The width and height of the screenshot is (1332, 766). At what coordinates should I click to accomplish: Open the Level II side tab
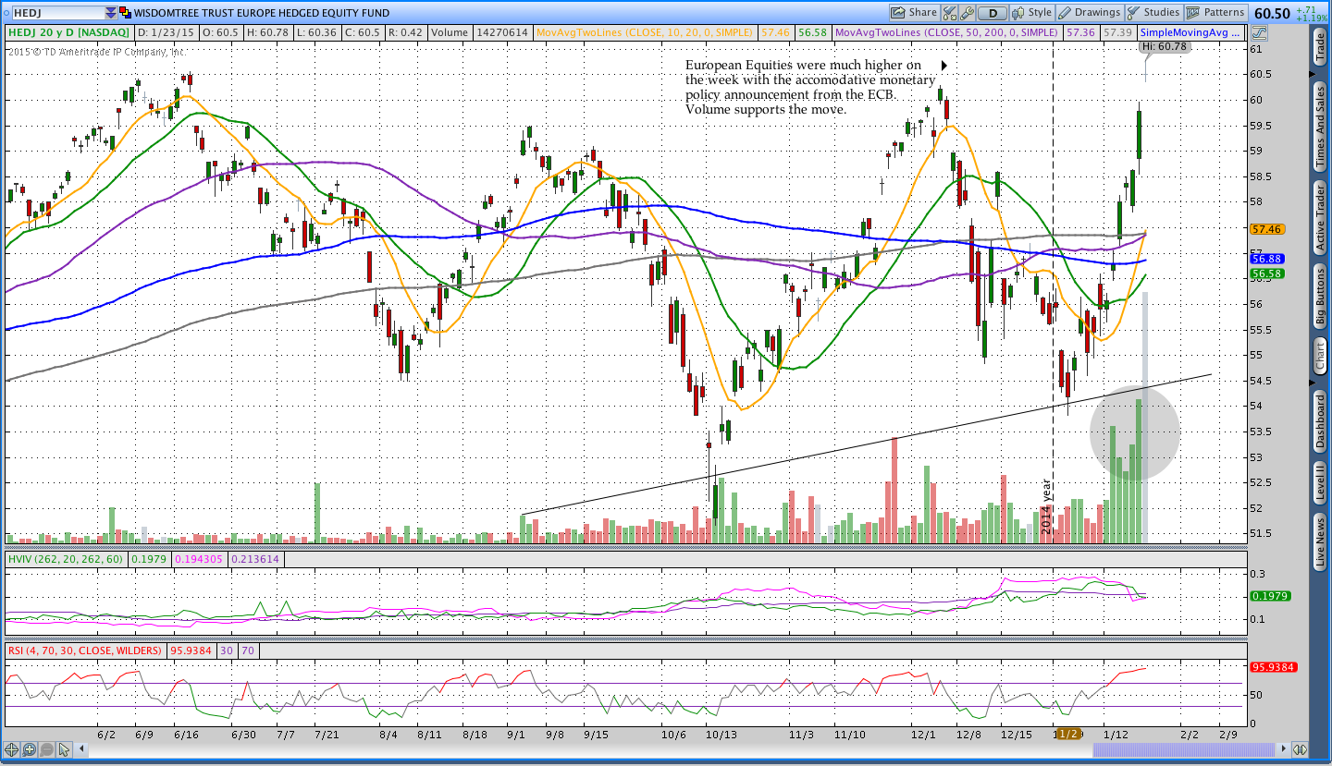pos(1320,482)
